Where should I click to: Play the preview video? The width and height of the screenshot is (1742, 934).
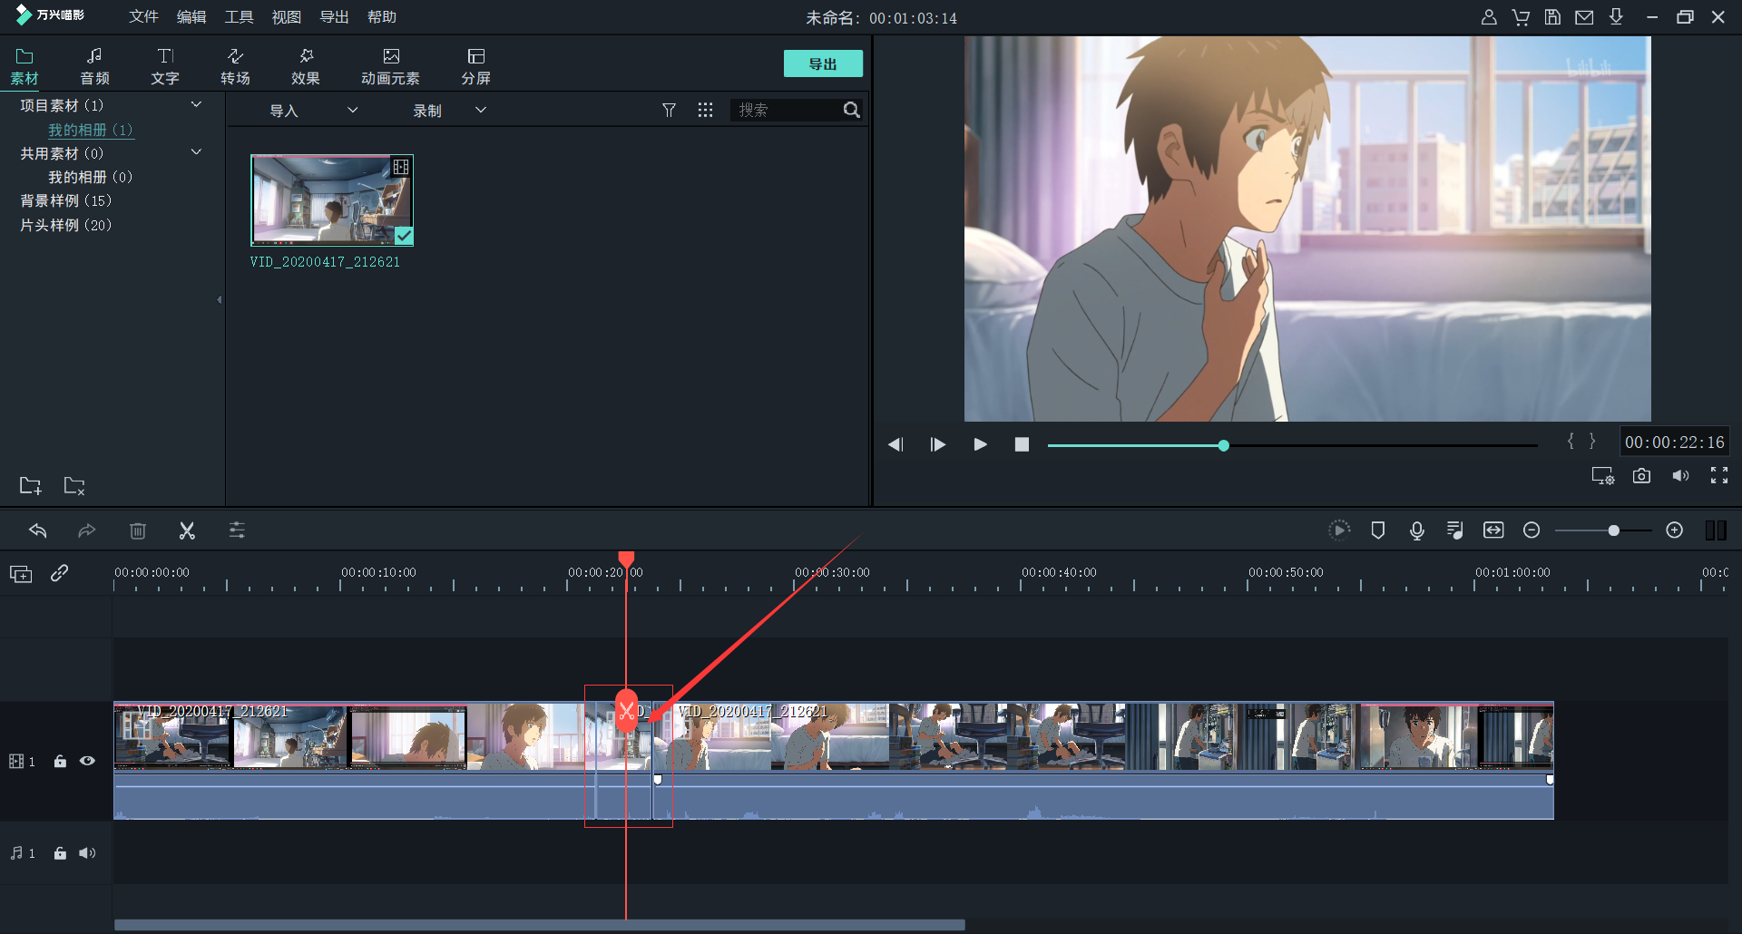[980, 444]
